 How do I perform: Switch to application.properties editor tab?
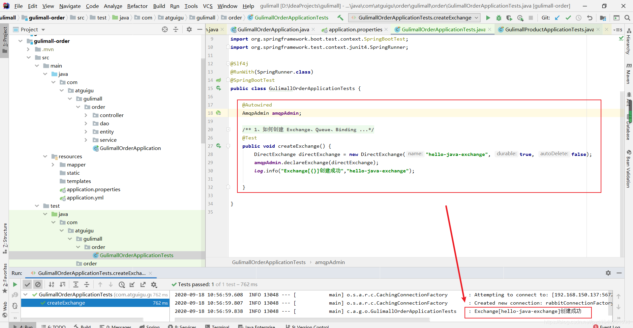click(355, 29)
